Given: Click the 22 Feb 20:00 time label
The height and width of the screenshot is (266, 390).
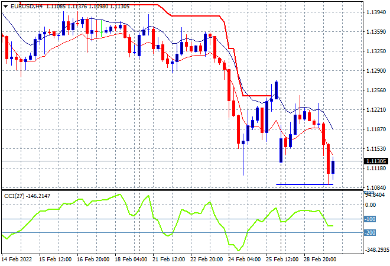Looking at the screenshot, I should (x=206, y=259).
